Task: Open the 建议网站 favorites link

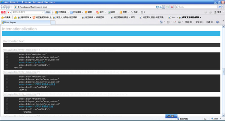Action: tap(24, 17)
